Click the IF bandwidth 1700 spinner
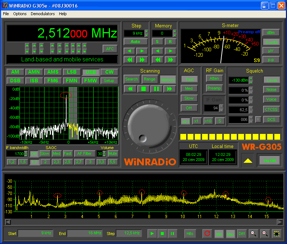This screenshot has height=244, width=287. point(26,154)
